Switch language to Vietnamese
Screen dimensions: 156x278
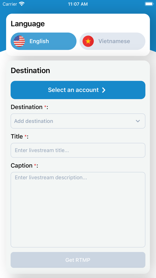[112, 41]
